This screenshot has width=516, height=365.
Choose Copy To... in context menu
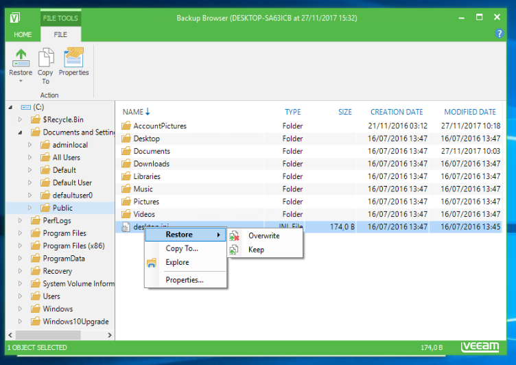coord(185,248)
